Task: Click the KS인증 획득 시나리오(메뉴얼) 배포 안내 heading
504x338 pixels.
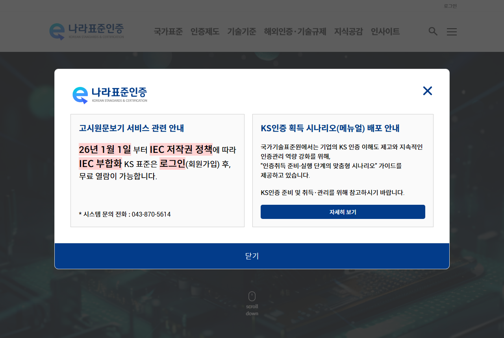Action: 330,128
